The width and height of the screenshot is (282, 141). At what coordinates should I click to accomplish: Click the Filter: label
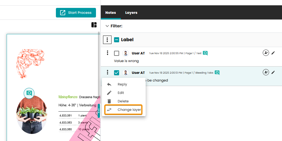click(116, 26)
